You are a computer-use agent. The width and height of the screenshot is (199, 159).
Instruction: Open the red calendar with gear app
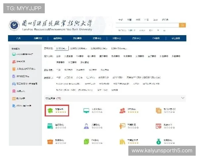tap(159, 126)
